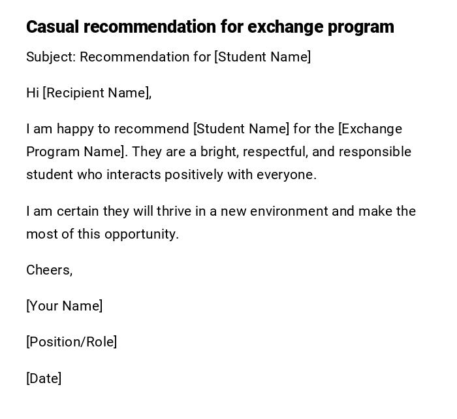Click the [Position/Role] placeholder
Viewport: 457px width, 419px height.
point(71,342)
